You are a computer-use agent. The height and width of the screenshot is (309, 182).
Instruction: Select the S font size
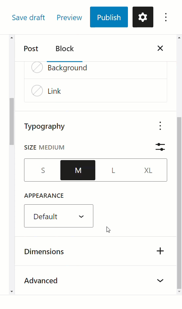pos(43,170)
